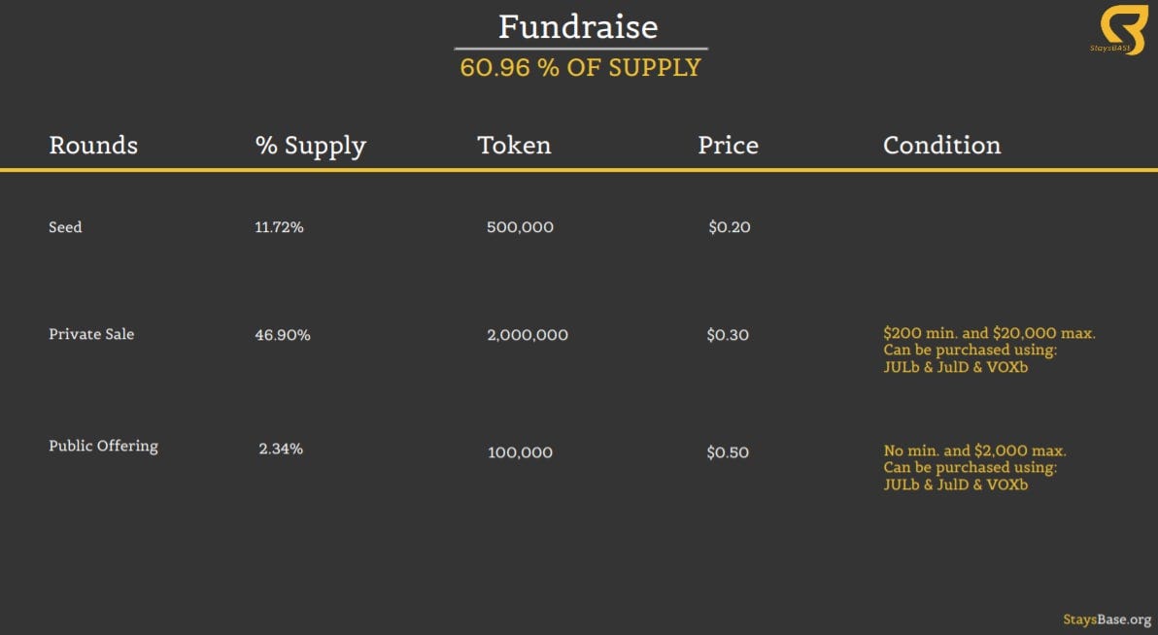The width and height of the screenshot is (1158, 635).
Task: Select the Private Sale row label
Action: [x=91, y=334]
